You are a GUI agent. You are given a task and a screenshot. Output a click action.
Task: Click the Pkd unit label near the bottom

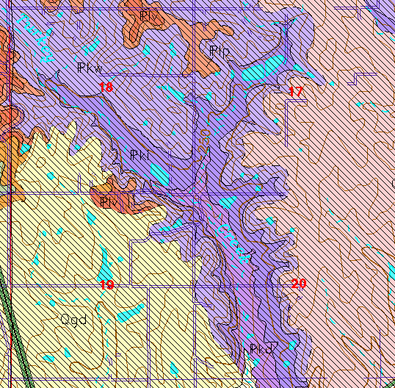[x=261, y=349]
